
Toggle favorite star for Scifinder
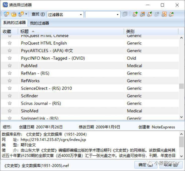coord(10,96)
